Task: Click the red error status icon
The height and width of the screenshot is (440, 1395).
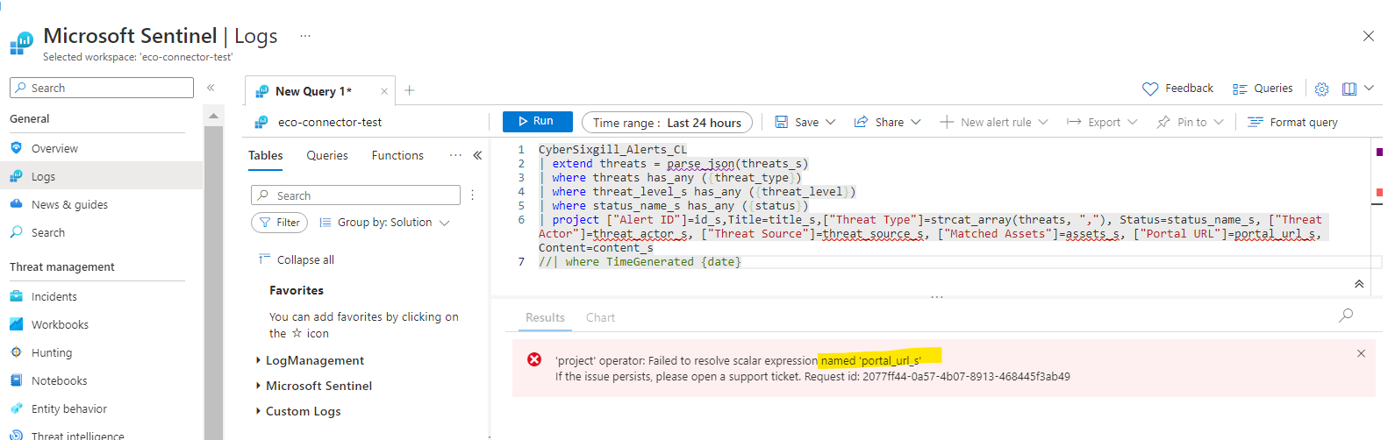Action: (533, 359)
